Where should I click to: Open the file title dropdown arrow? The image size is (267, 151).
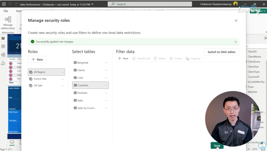tap(92, 4)
